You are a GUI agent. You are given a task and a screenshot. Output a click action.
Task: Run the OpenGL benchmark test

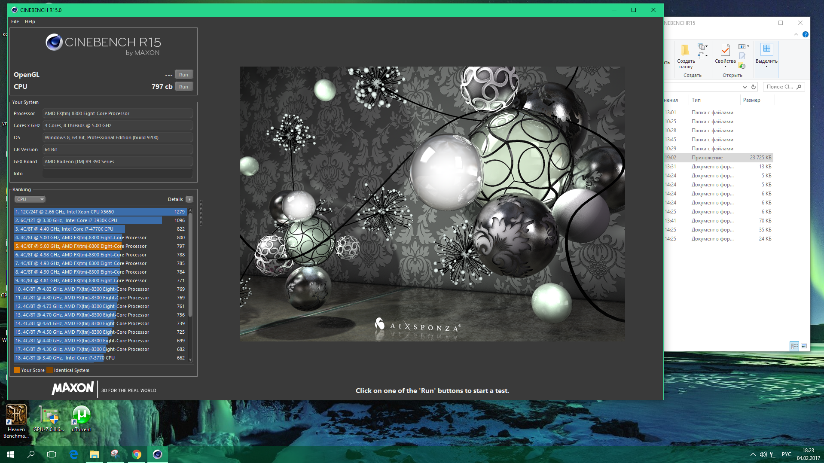(x=183, y=75)
